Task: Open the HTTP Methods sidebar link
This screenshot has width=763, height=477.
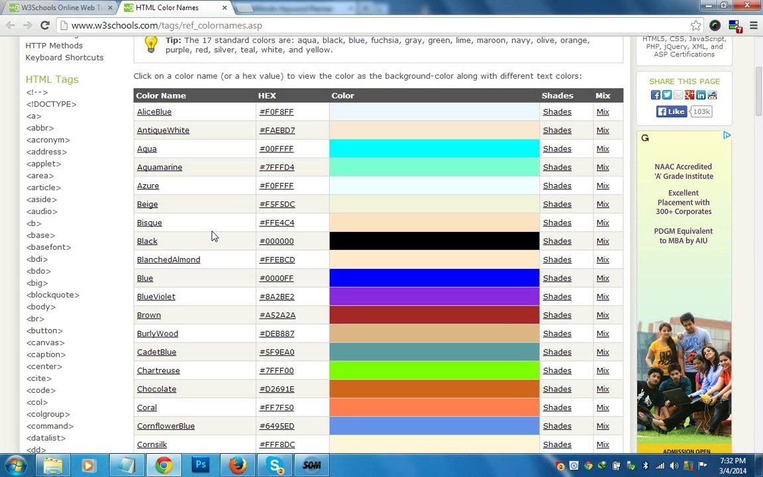Action: pos(54,45)
